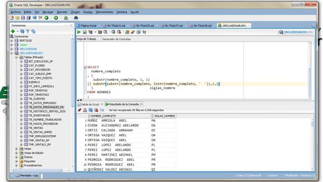Click the Save icon in main toolbar

coord(23,18)
